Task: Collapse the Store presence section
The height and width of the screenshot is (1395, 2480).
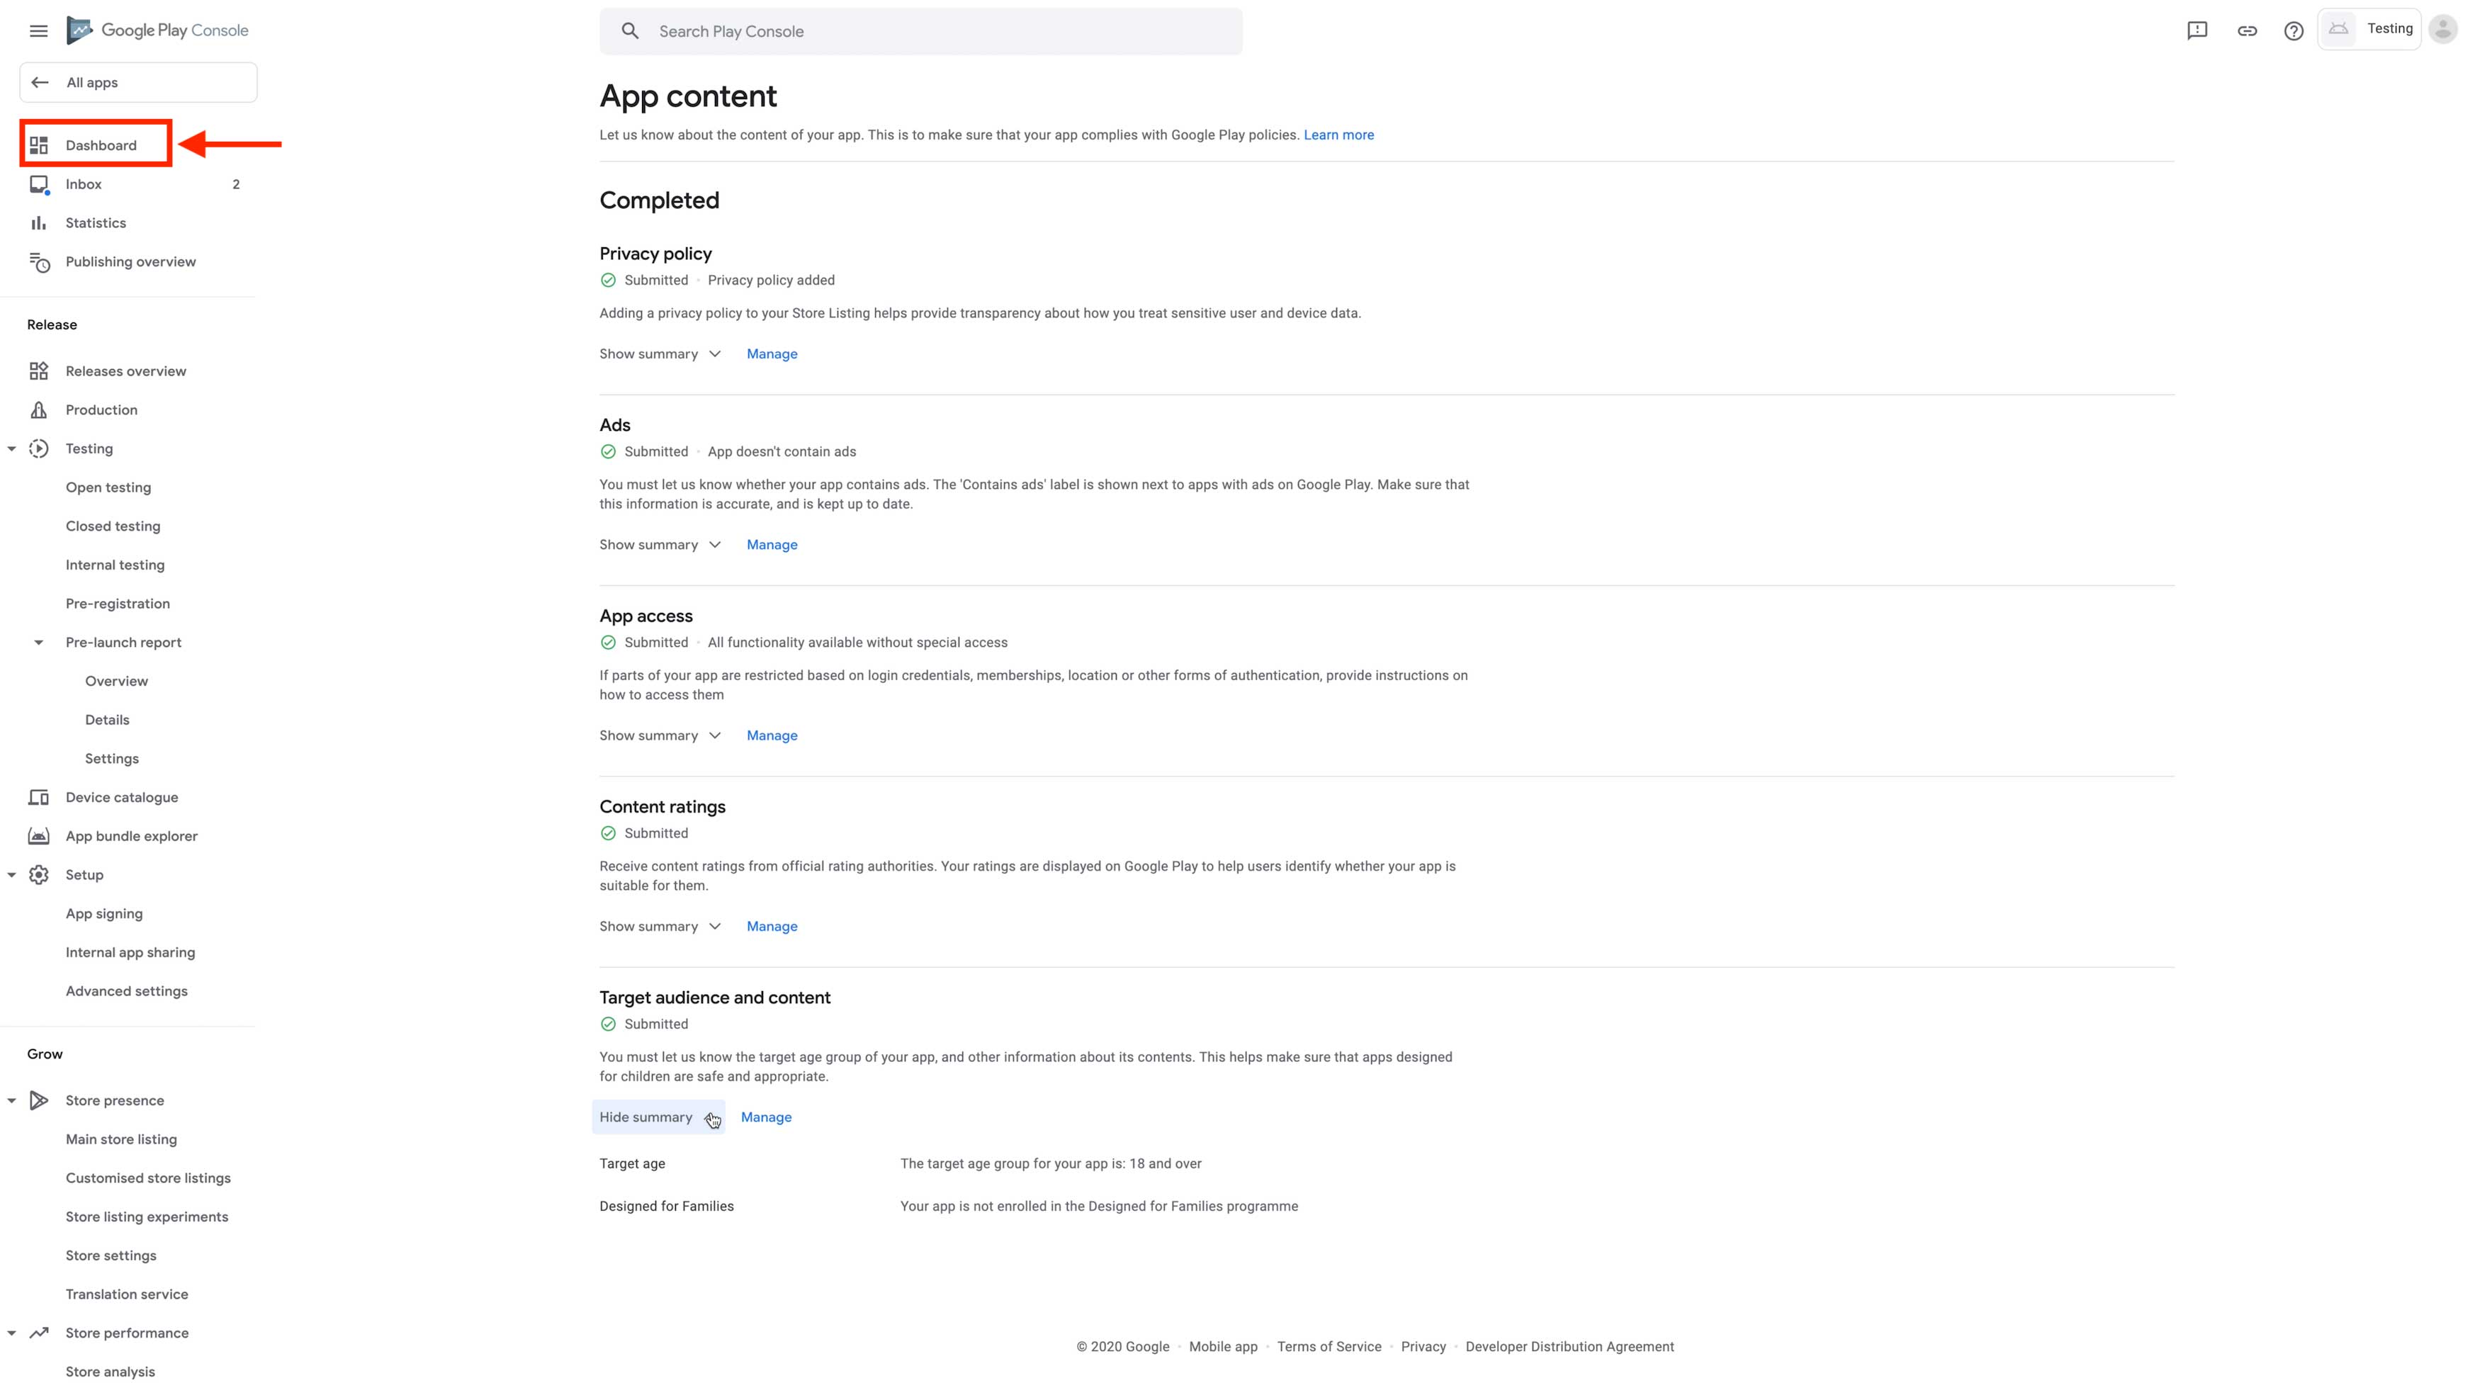Action: pos(11,1100)
